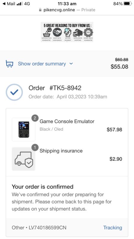Image resolution: width=134 pixels, height=239 pixels.
Task: Tap the battery icon in status bar
Action: pos(128,4)
